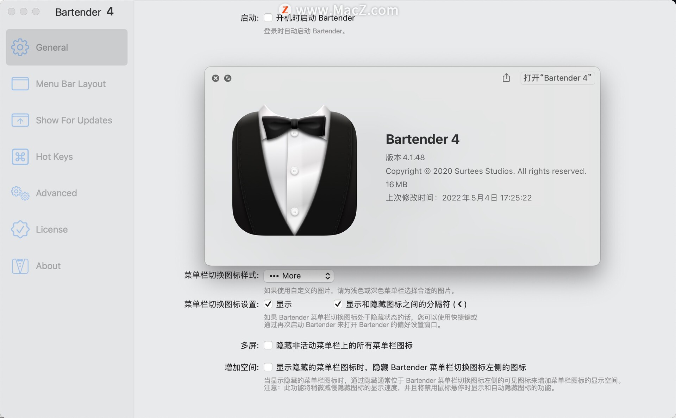676x418 pixels.
Task: Click the share icon in about dialog
Action: coord(506,78)
